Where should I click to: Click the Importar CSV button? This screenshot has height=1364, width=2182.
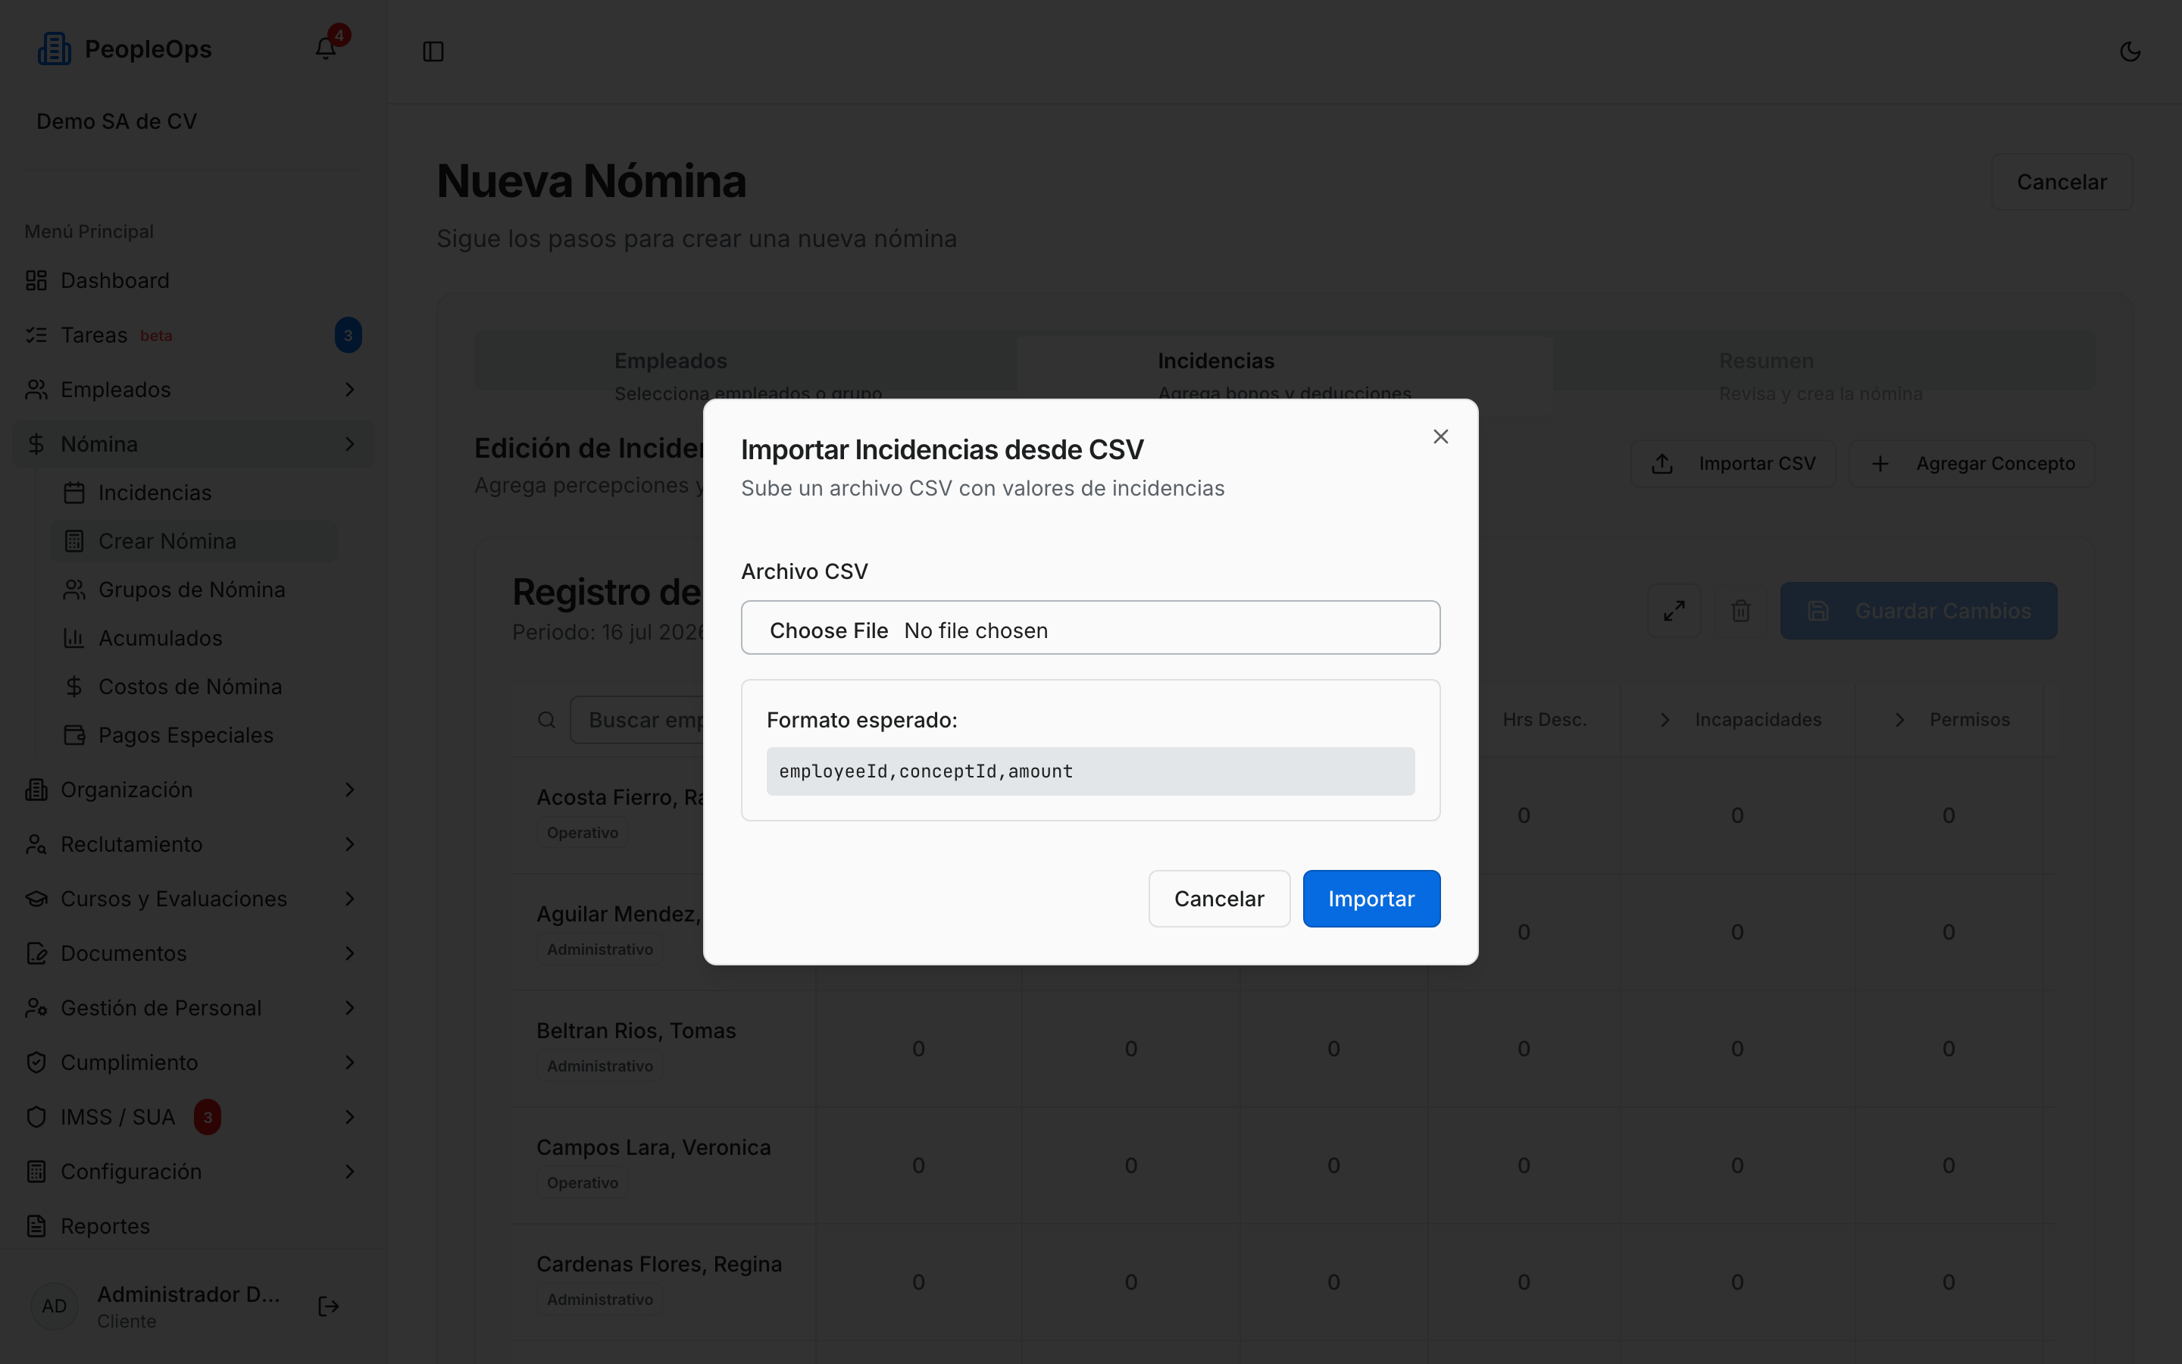pyautogui.click(x=1733, y=464)
